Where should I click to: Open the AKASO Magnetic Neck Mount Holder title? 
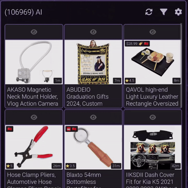[33, 97]
